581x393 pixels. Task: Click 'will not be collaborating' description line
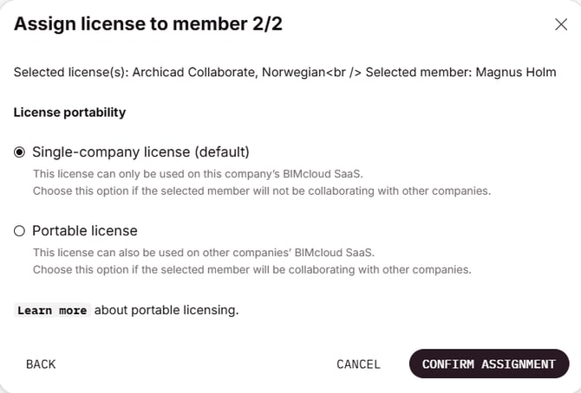click(262, 190)
